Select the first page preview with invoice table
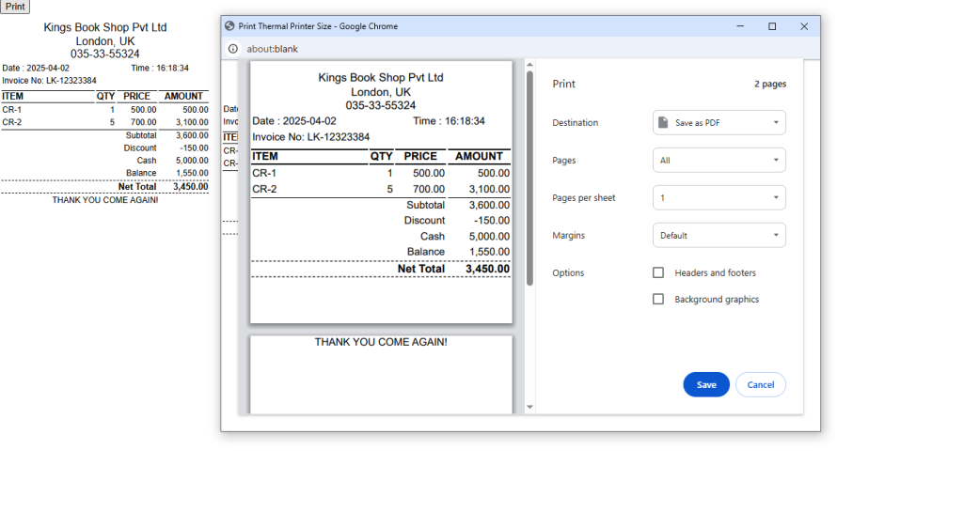 381,193
